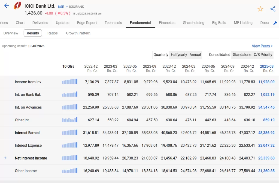Click the Interest Earned row label
The width and height of the screenshot is (279, 183).
point(27,133)
